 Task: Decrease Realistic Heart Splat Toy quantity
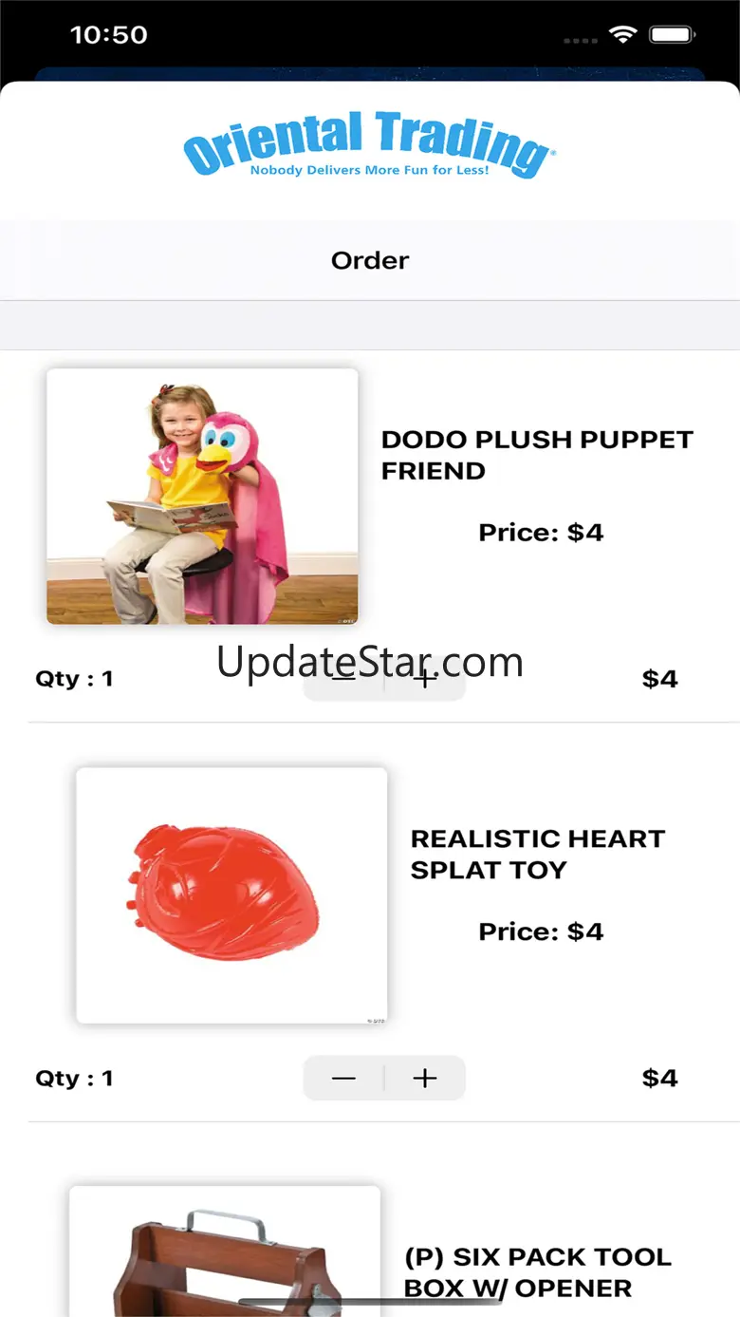click(343, 1078)
